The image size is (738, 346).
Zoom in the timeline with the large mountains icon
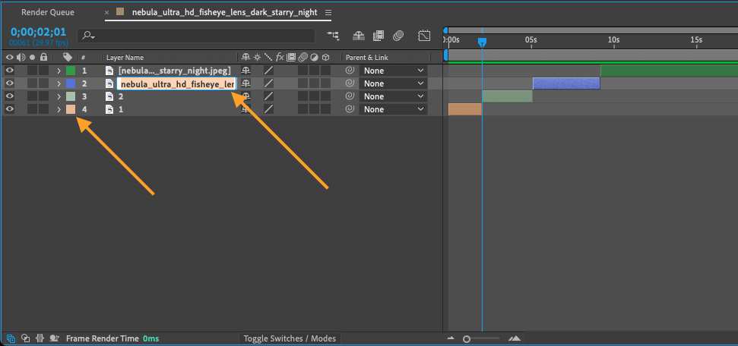[515, 338]
